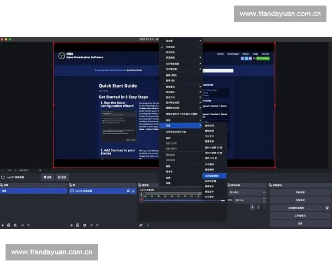Increase transition duration with the up stepper arrow

(x=264, y=198)
